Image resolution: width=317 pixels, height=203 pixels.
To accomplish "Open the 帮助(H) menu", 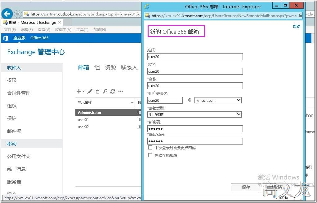I will [100, 30].
